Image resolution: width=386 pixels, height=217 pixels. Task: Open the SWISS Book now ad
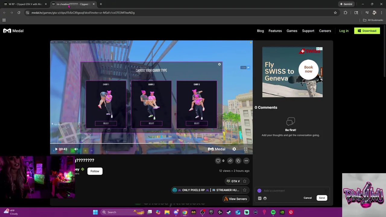tap(308, 69)
